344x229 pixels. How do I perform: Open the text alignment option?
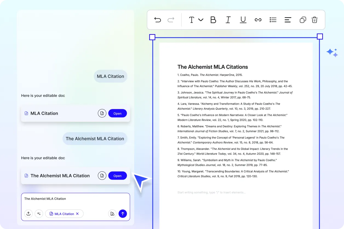coord(288,20)
